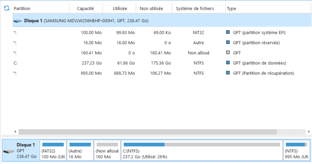Sort by the Capacité column header
Screen dimensions: 312x164
85,9
